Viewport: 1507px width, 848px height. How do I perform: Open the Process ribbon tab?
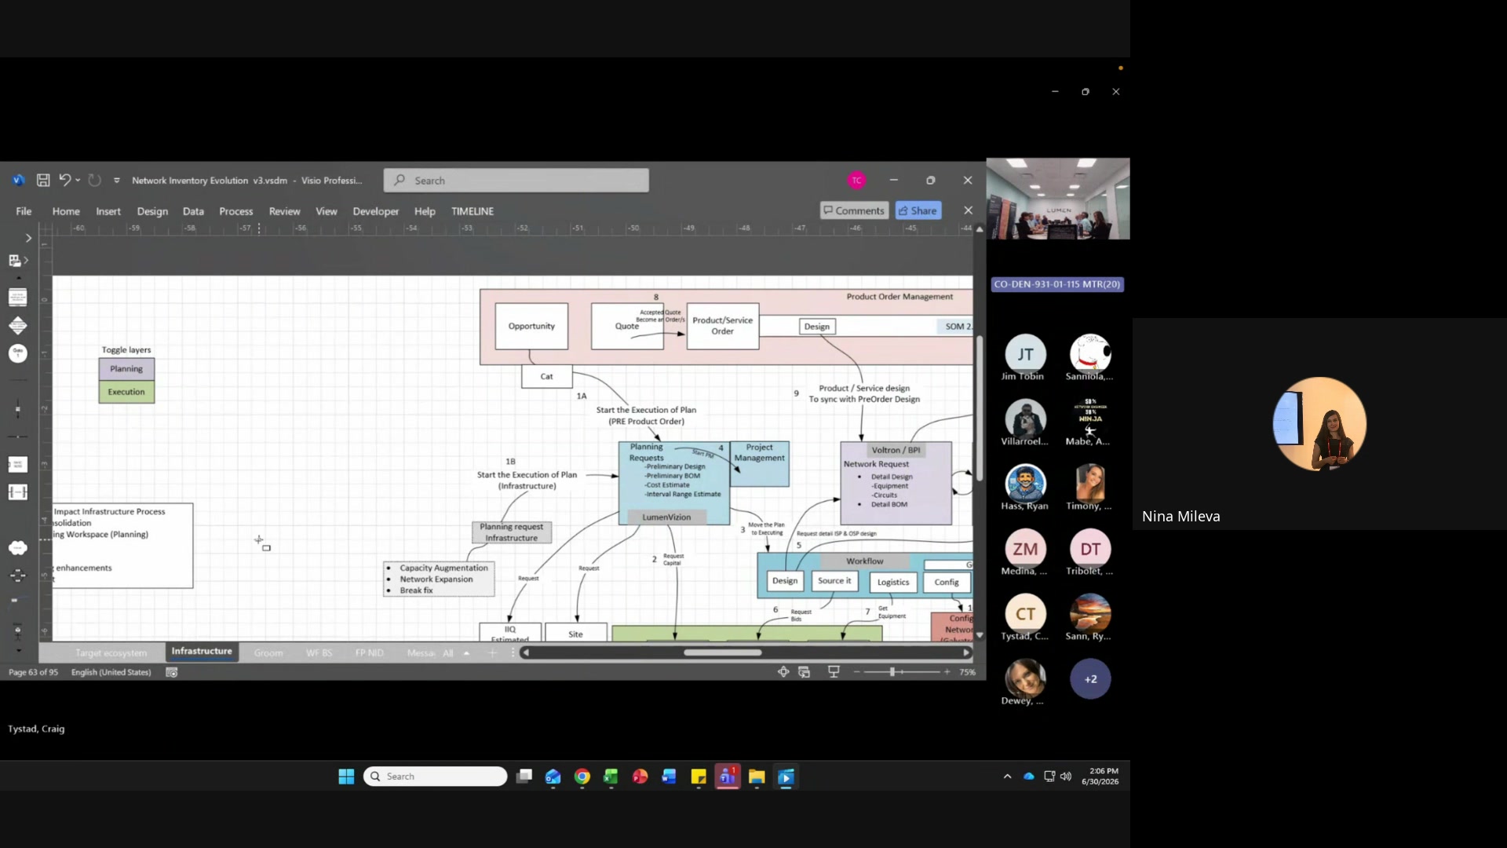click(x=236, y=211)
